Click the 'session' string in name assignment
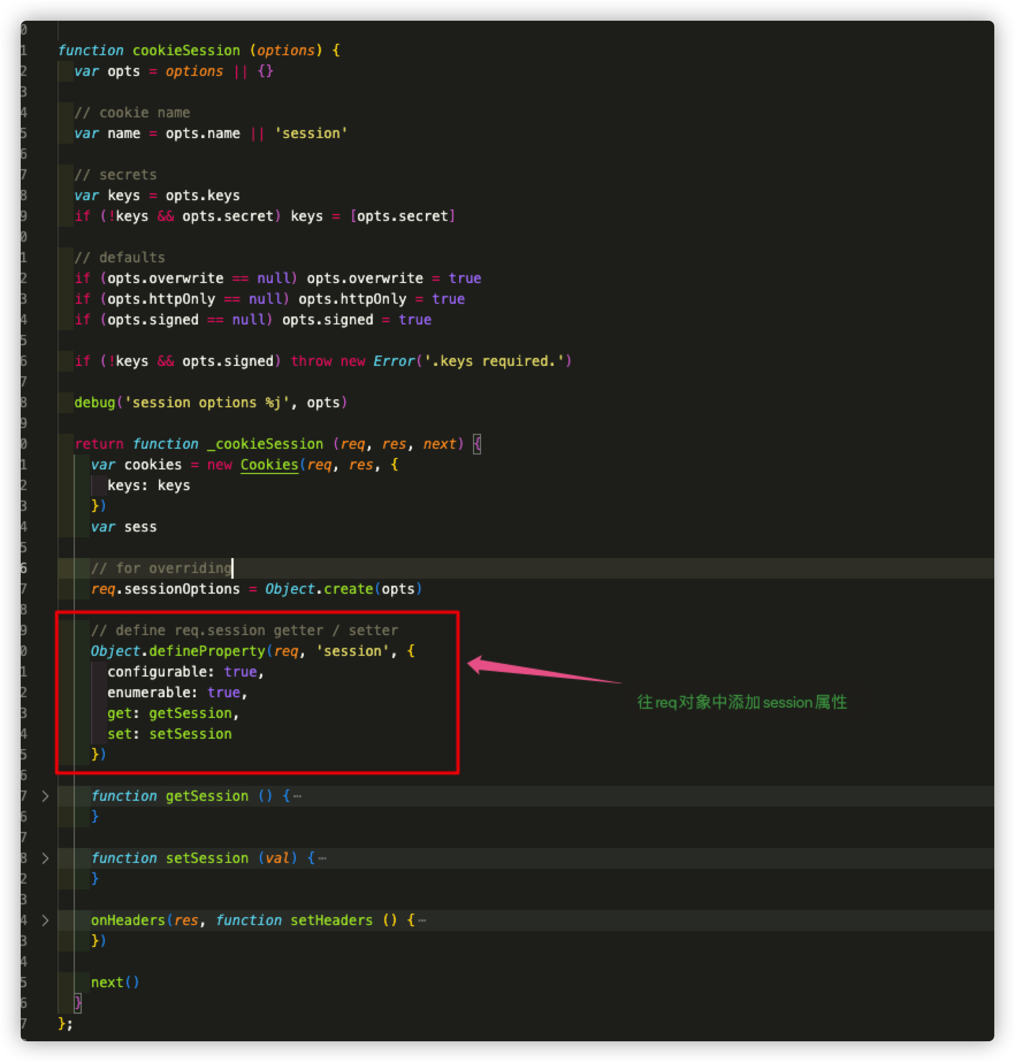This screenshot has height=1062, width=1015. [x=311, y=133]
